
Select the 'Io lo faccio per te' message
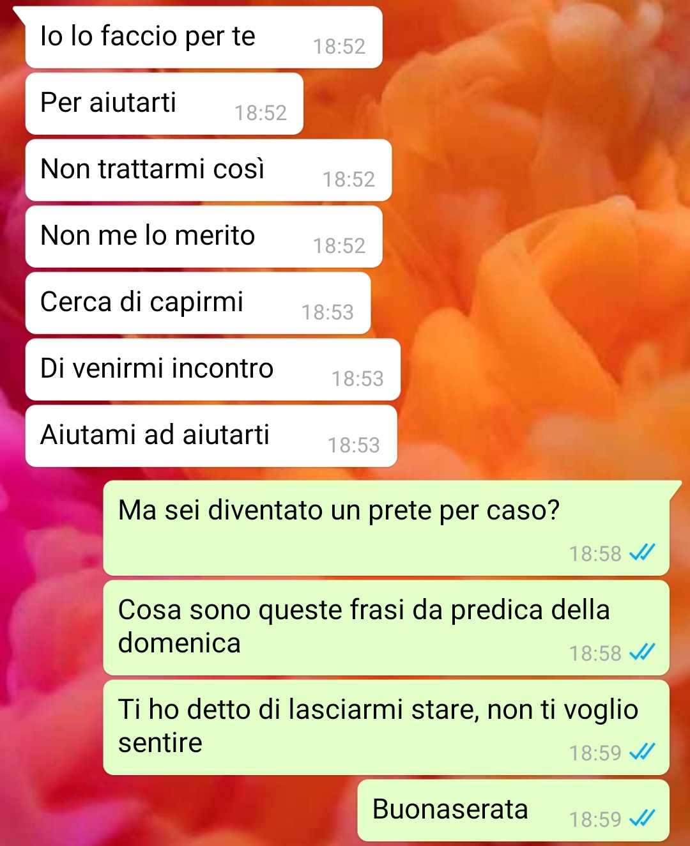204,37
